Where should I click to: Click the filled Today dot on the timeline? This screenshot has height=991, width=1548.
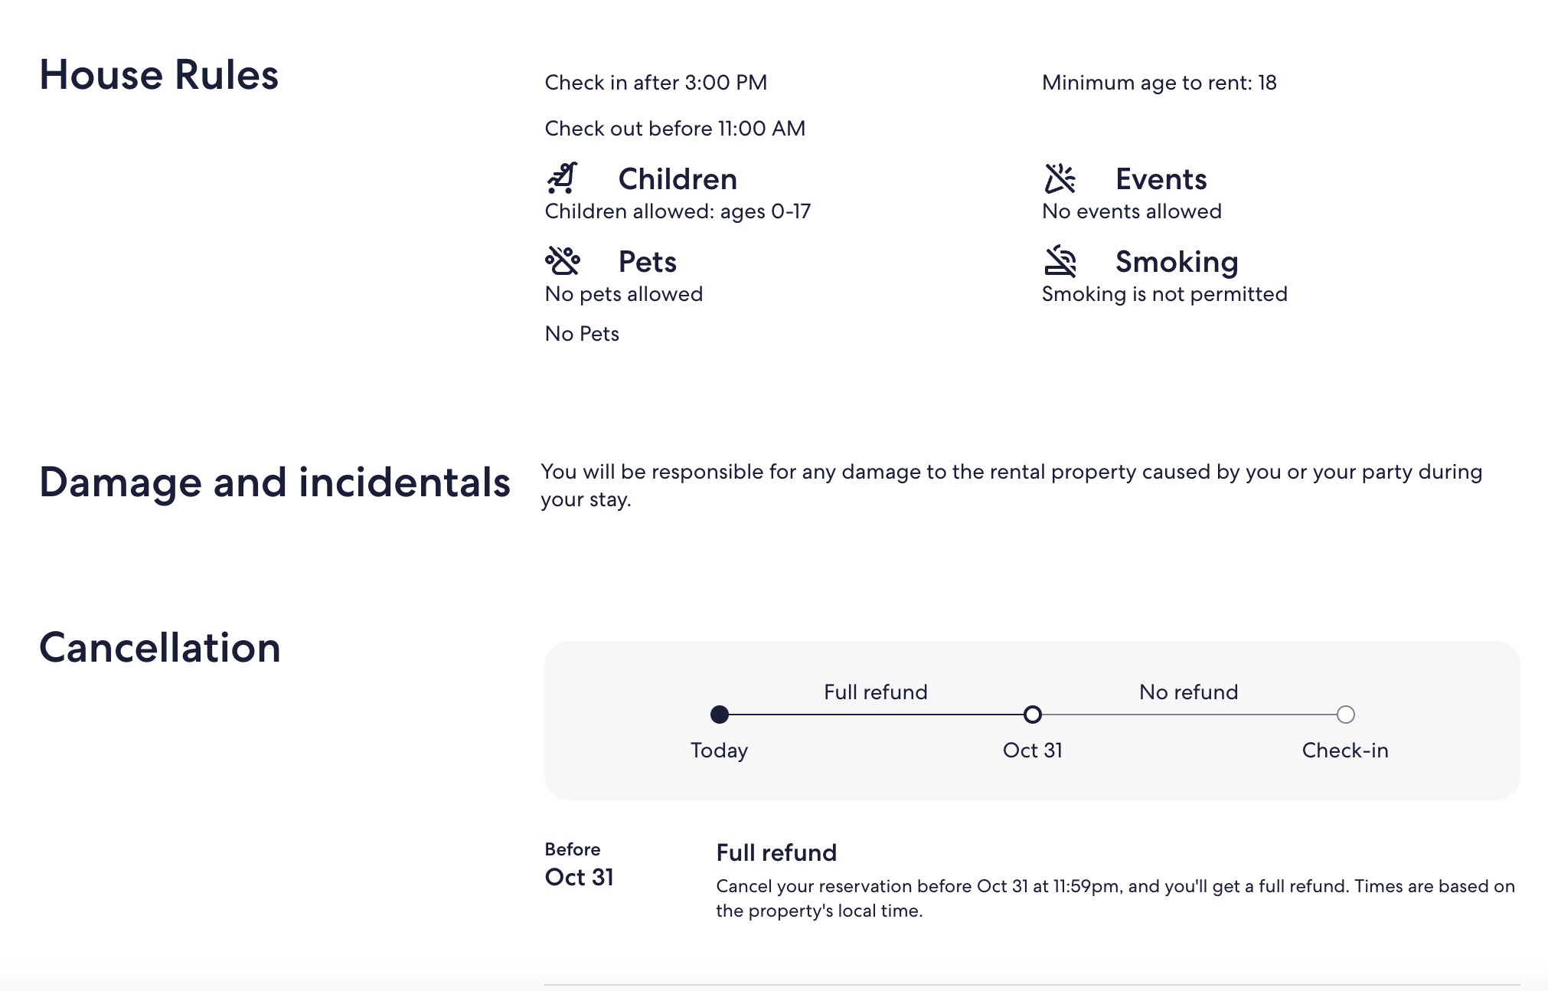[719, 715]
